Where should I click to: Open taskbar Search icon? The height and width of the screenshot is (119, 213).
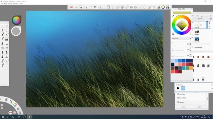8,117
